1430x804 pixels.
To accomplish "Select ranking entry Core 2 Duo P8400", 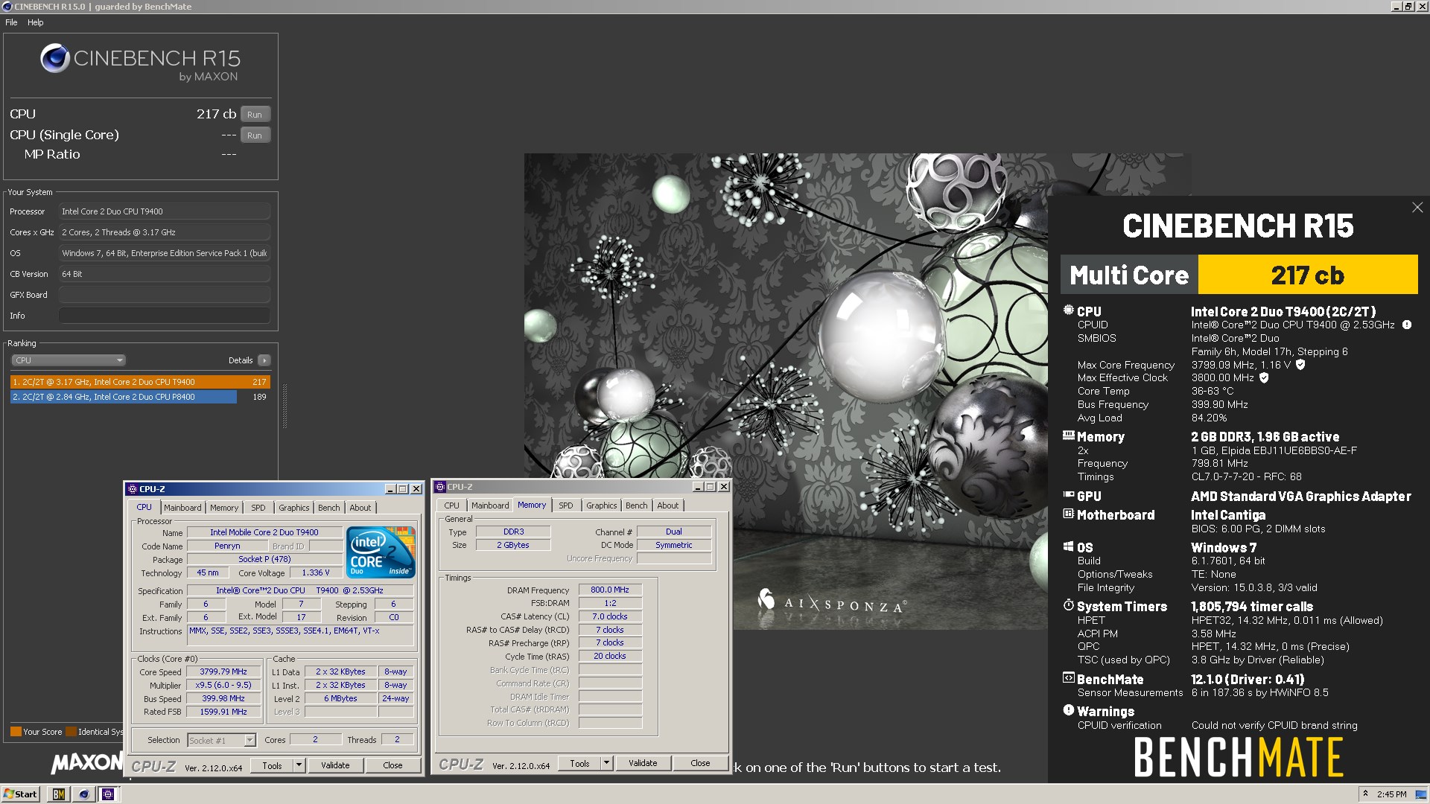I will point(140,397).
